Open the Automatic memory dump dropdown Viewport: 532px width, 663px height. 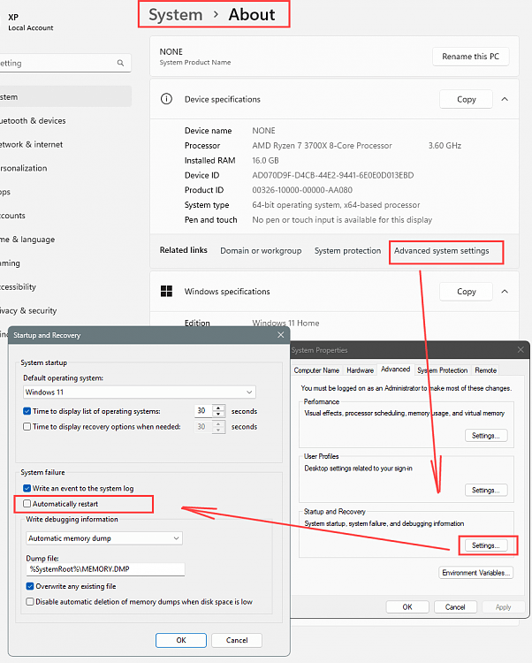pos(104,538)
